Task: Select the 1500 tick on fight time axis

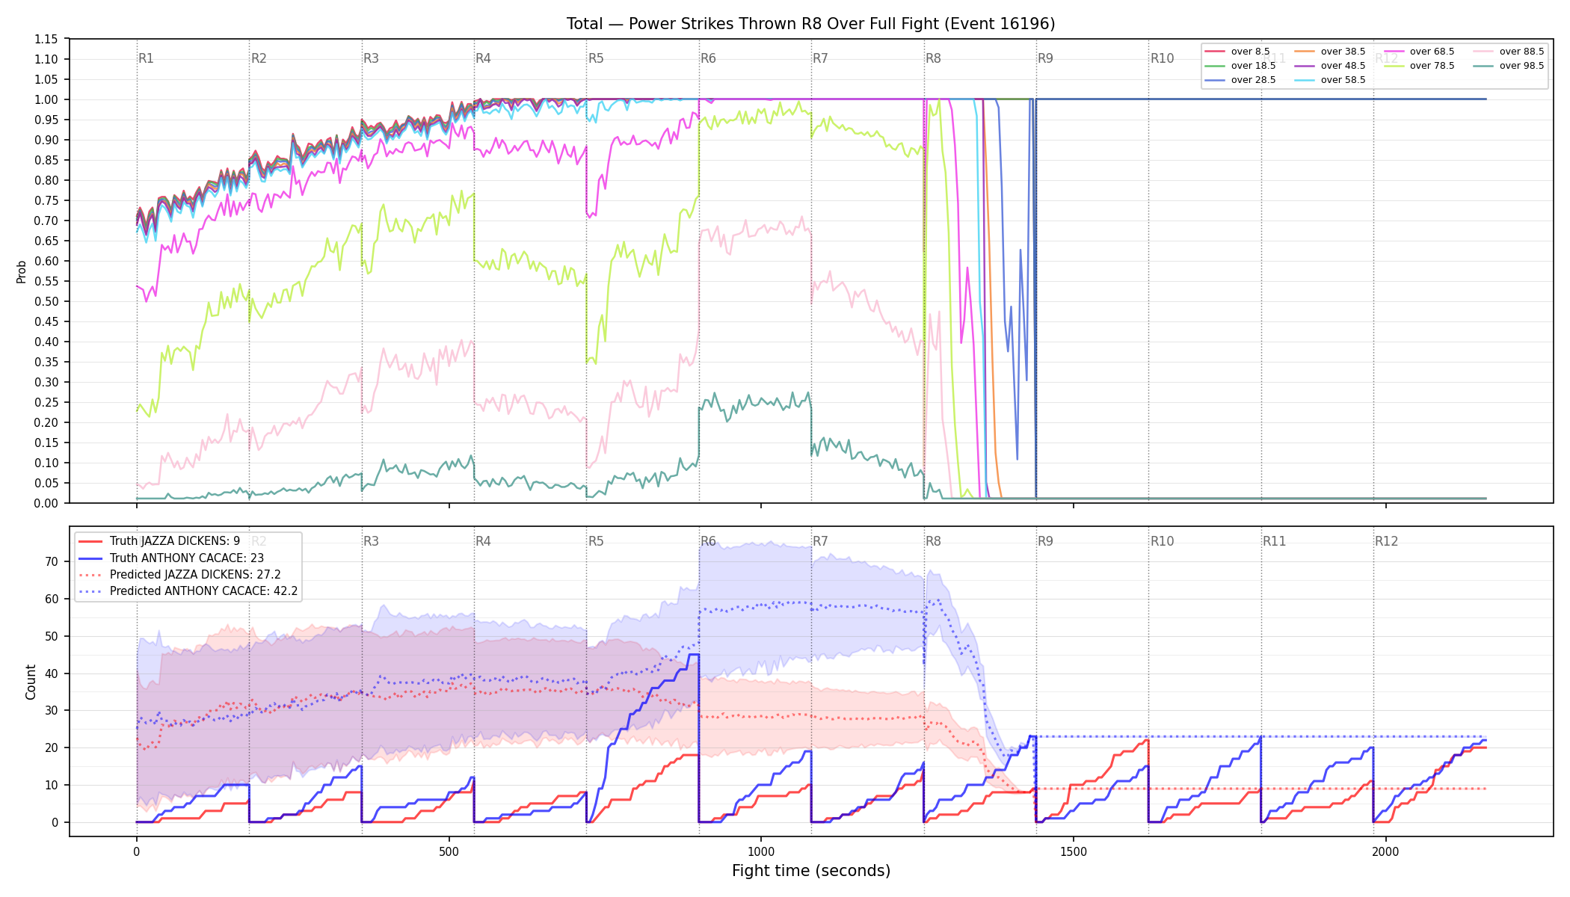Action: [x=1074, y=852]
